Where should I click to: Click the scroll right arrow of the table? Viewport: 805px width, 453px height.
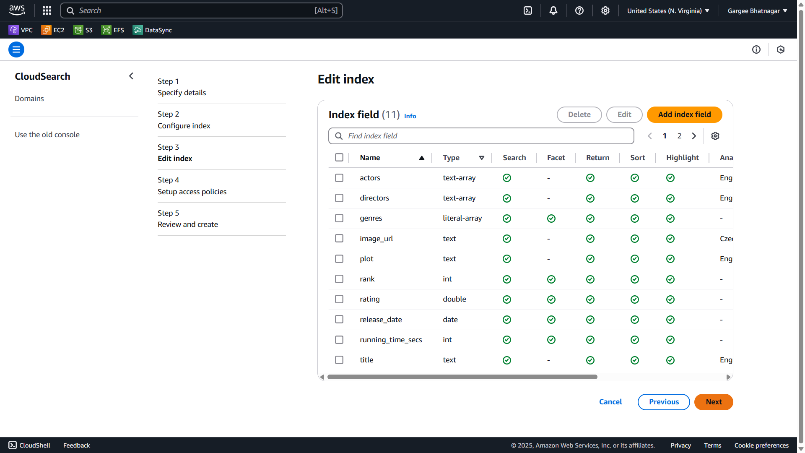[728, 377]
